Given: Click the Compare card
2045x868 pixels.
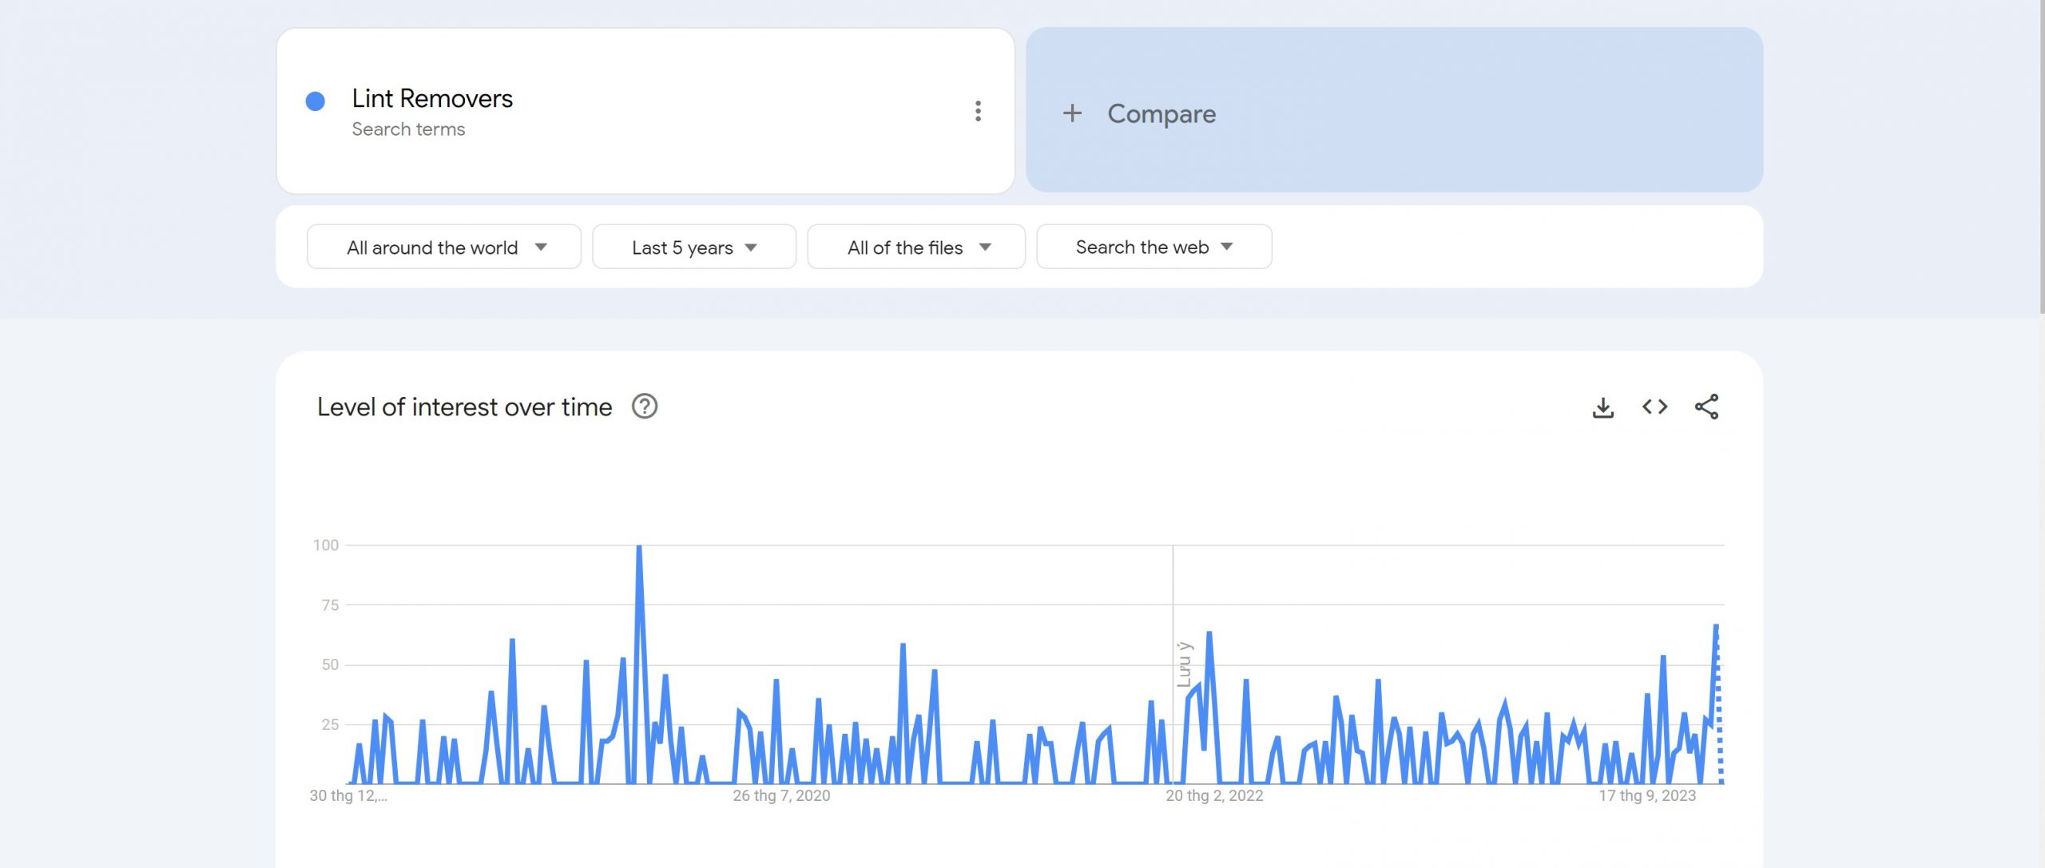Looking at the screenshot, I should pos(1394,110).
